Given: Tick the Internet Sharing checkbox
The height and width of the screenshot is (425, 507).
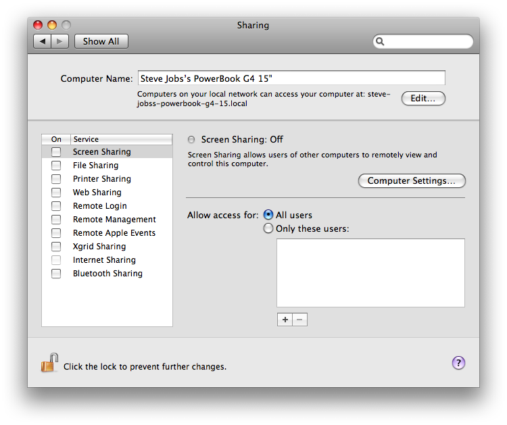Looking at the screenshot, I should 56,260.
